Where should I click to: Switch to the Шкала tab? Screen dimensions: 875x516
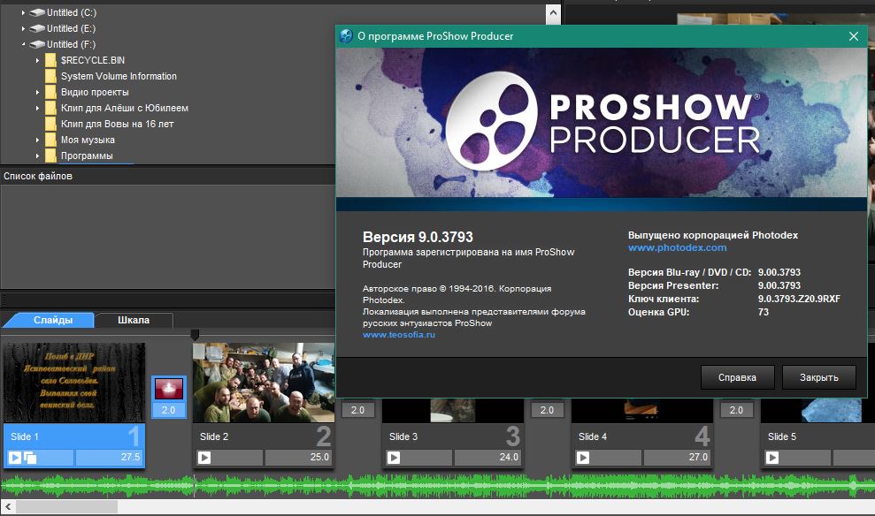[x=134, y=320]
